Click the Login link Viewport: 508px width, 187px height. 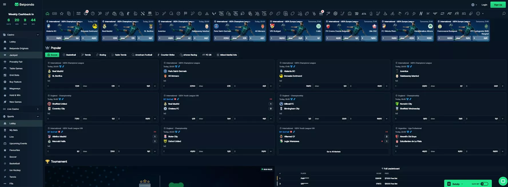coord(484,5)
